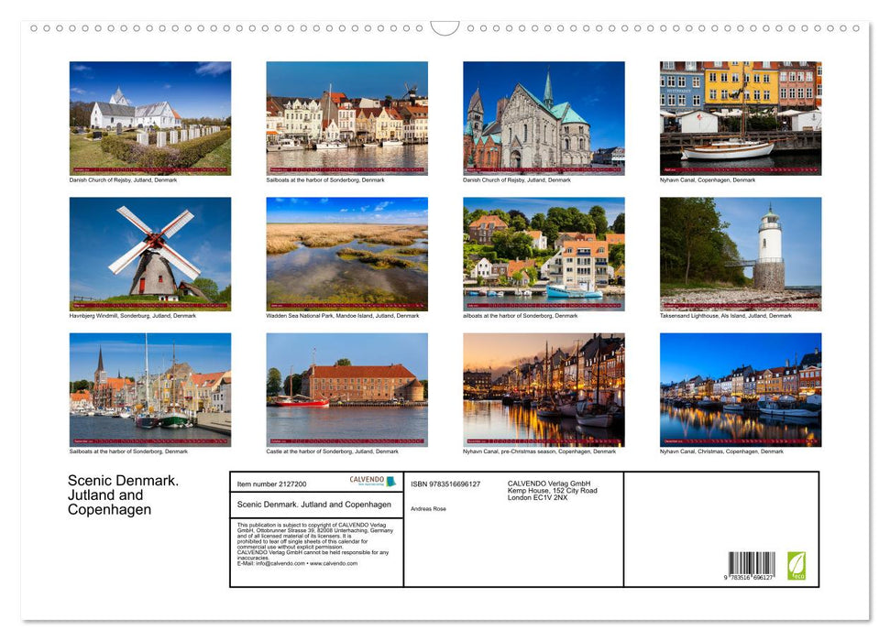
Task: Open the Taksensand Lighthouse thumbnail
Action: (x=740, y=254)
